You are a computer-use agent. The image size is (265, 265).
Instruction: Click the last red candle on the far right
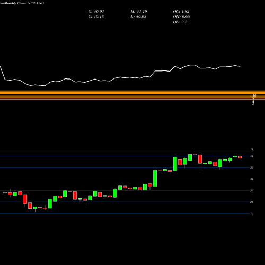pos(240,157)
